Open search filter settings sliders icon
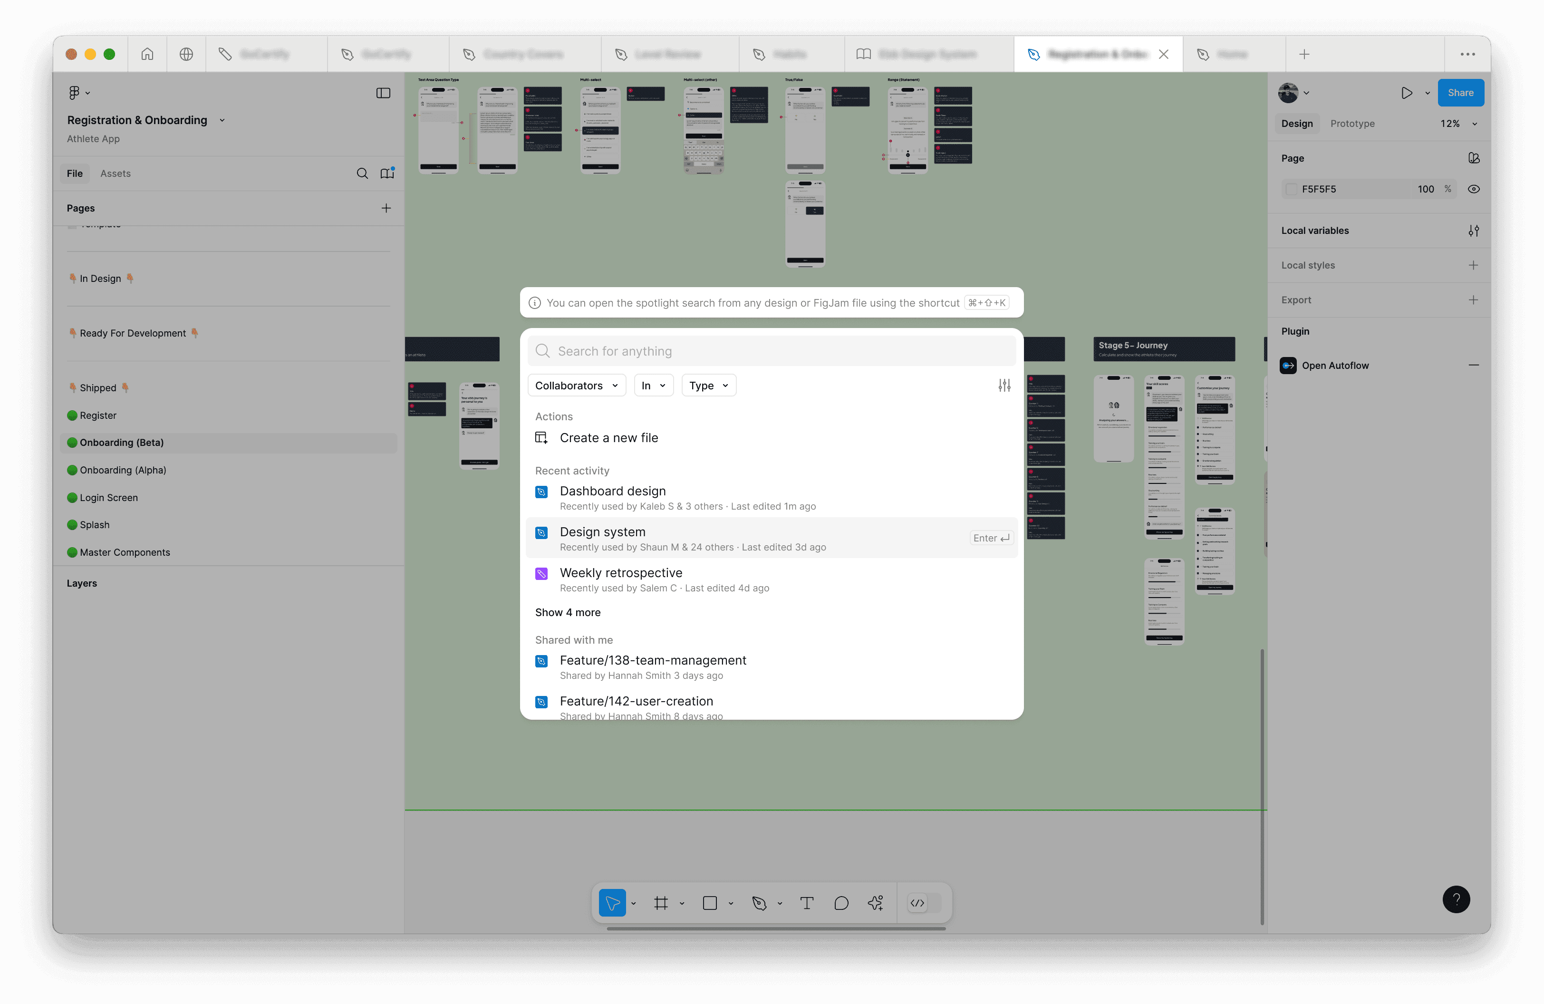This screenshot has height=1004, width=1544. (x=1004, y=385)
